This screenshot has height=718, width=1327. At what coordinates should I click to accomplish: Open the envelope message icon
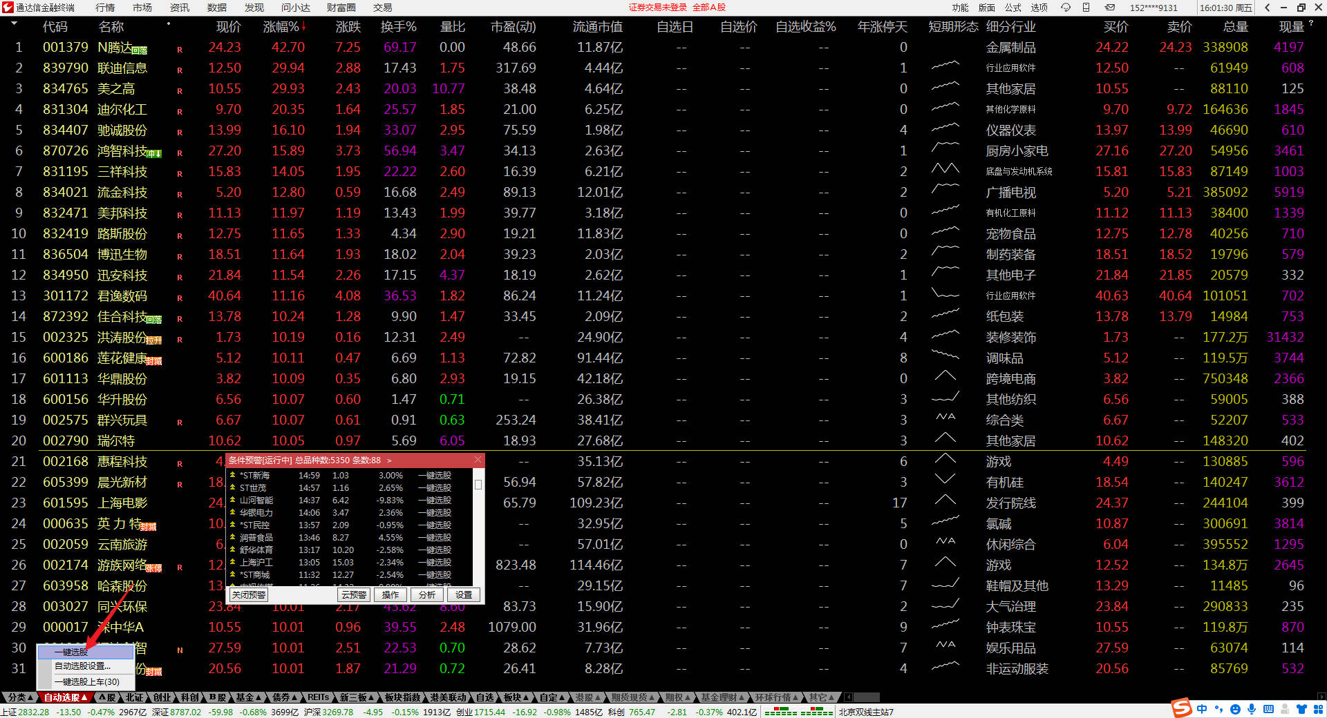coord(1110,8)
